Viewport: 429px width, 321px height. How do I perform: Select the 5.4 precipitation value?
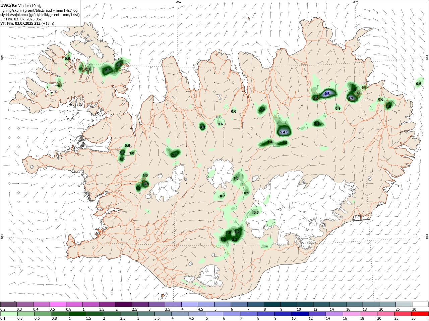[283, 132]
